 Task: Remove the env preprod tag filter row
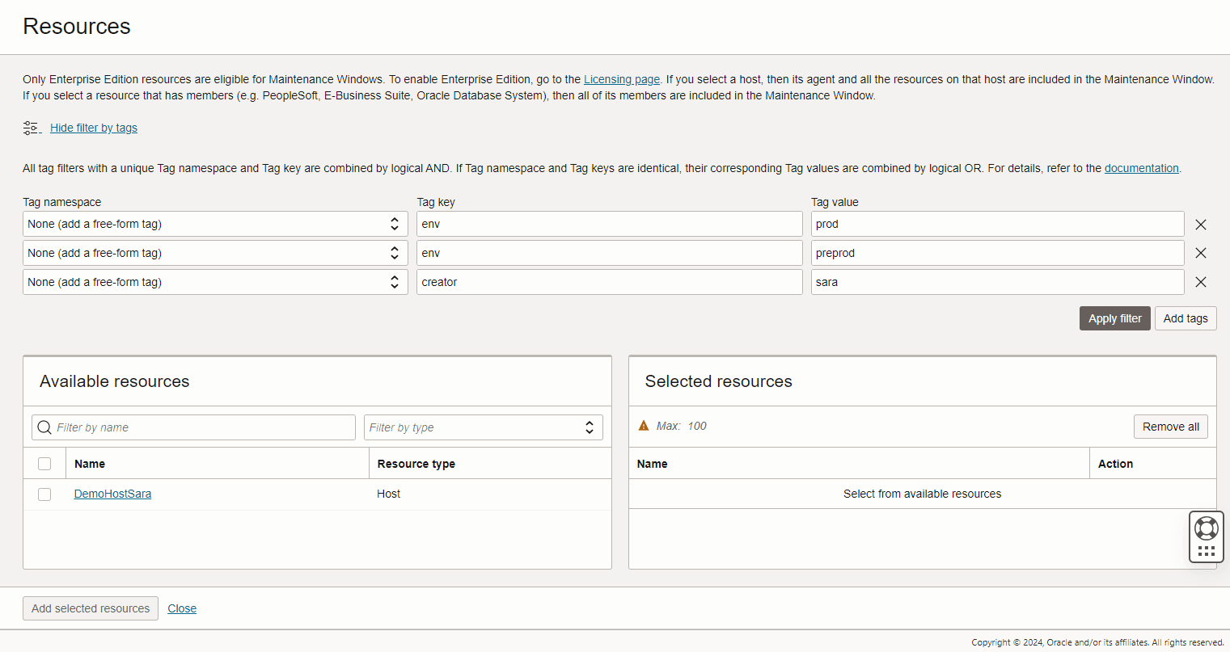[x=1201, y=253]
